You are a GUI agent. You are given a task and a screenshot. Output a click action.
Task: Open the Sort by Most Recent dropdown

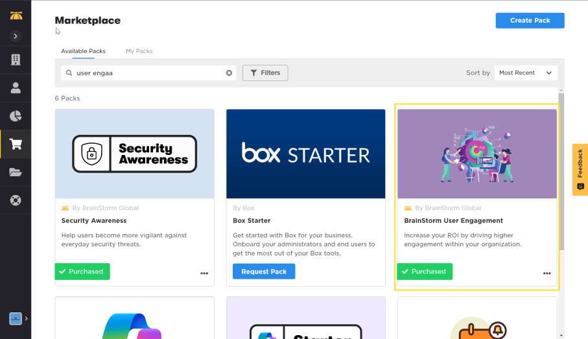[526, 73]
